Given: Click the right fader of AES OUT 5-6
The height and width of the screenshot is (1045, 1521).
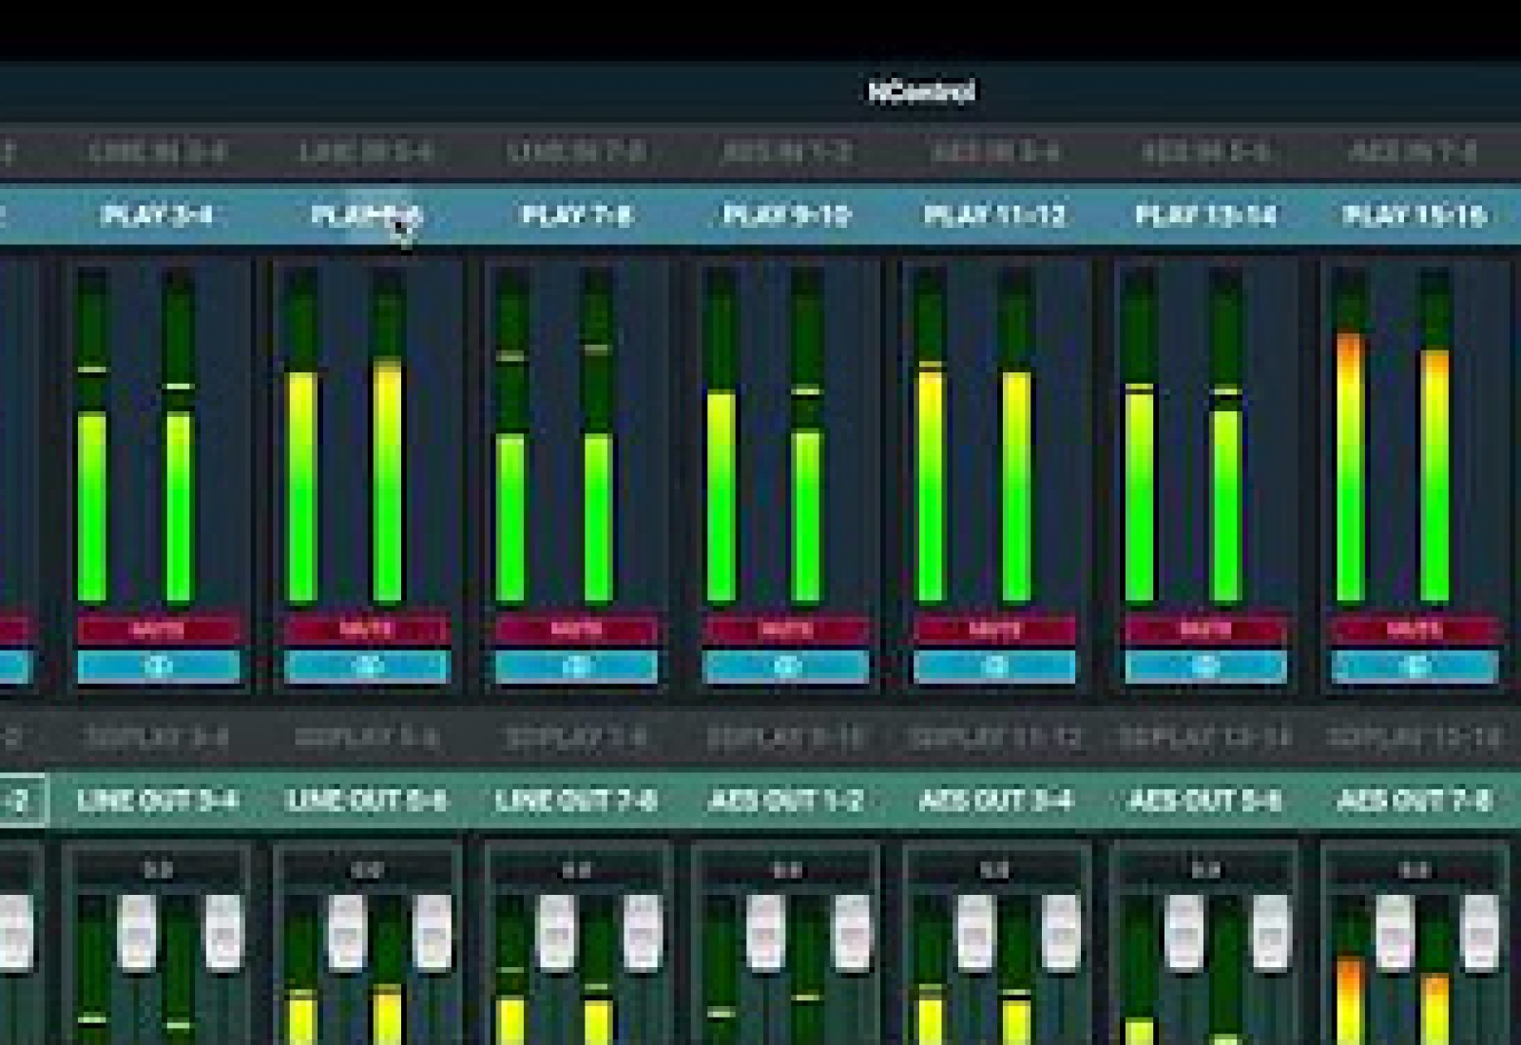Looking at the screenshot, I should pyautogui.click(x=1271, y=932).
